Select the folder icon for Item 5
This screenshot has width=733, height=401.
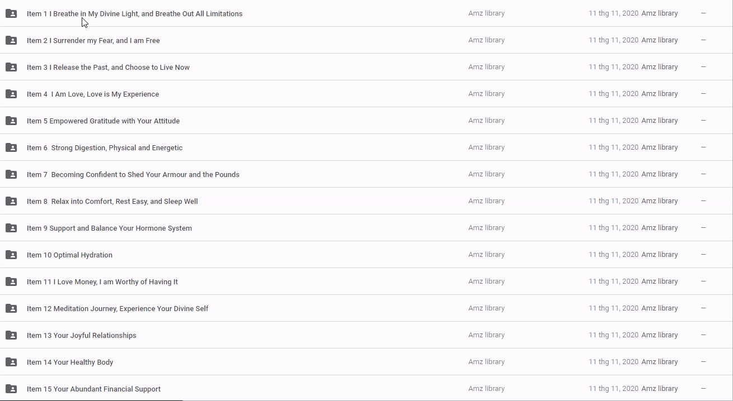pos(11,121)
